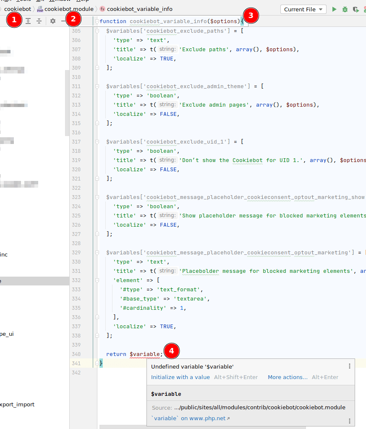Open the Current File run configuration dropdown
This screenshot has height=429, width=366.
[303, 9]
